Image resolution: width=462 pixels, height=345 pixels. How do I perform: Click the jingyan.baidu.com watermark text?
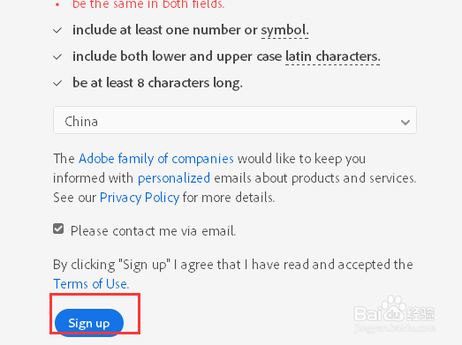pos(395,327)
